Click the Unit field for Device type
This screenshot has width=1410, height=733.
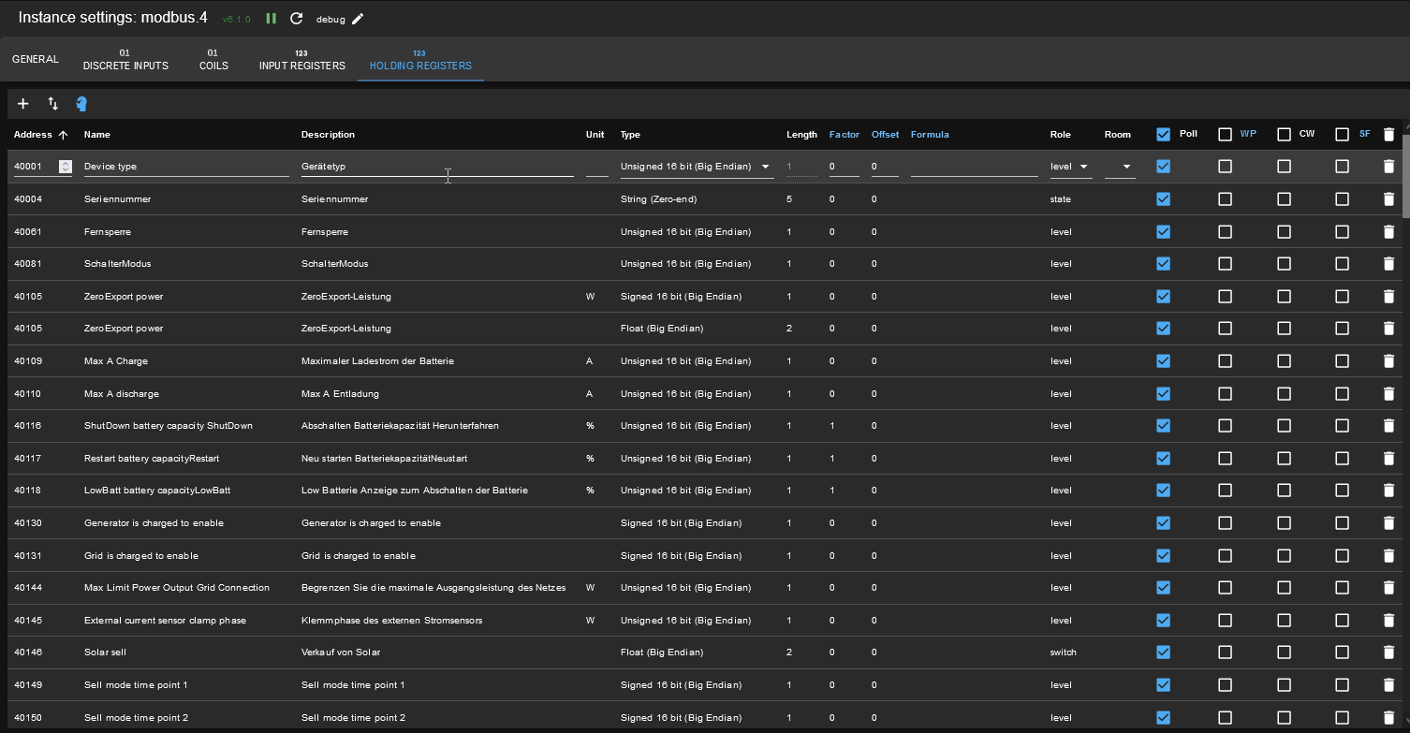coord(596,167)
